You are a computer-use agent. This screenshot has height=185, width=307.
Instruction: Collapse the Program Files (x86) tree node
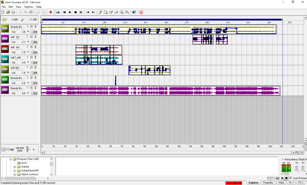[11, 159]
